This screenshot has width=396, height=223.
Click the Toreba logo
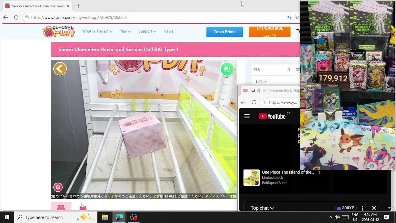click(x=59, y=32)
